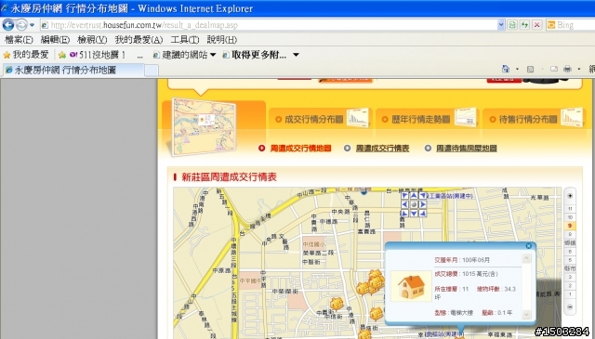The image size is (595, 339).
Task: Switch to the 待售行情分布圖 tab
Action: click(535, 119)
